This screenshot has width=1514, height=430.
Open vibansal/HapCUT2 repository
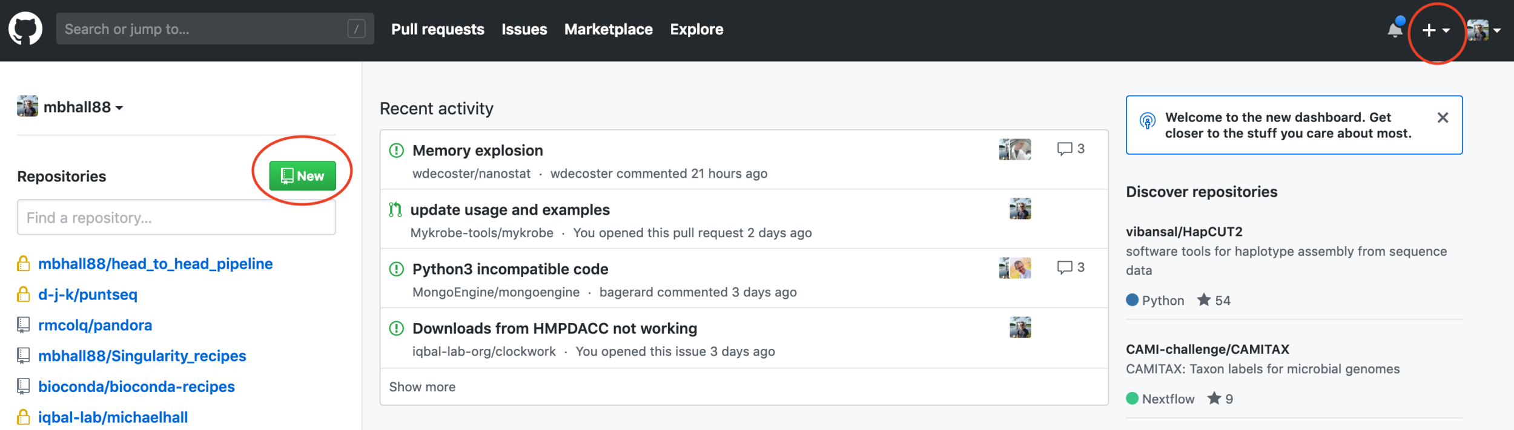1184,232
